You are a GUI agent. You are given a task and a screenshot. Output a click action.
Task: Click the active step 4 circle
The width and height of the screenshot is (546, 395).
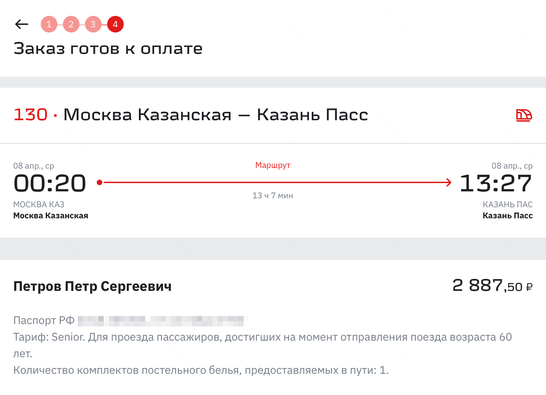(115, 24)
